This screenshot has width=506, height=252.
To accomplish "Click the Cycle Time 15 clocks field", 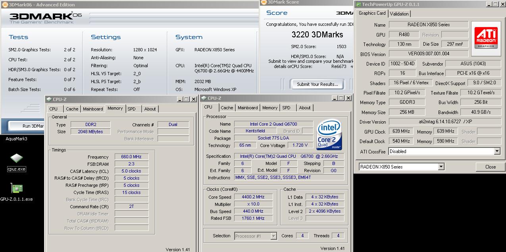I will click(131, 193).
